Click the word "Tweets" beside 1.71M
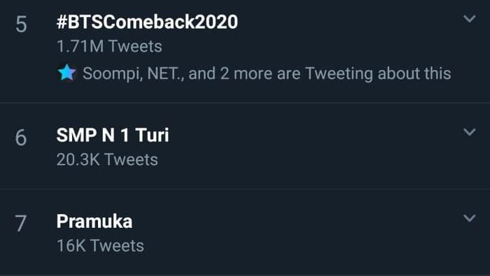 [135, 47]
